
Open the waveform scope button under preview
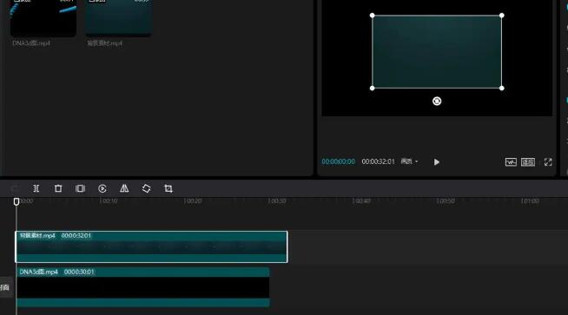511,162
